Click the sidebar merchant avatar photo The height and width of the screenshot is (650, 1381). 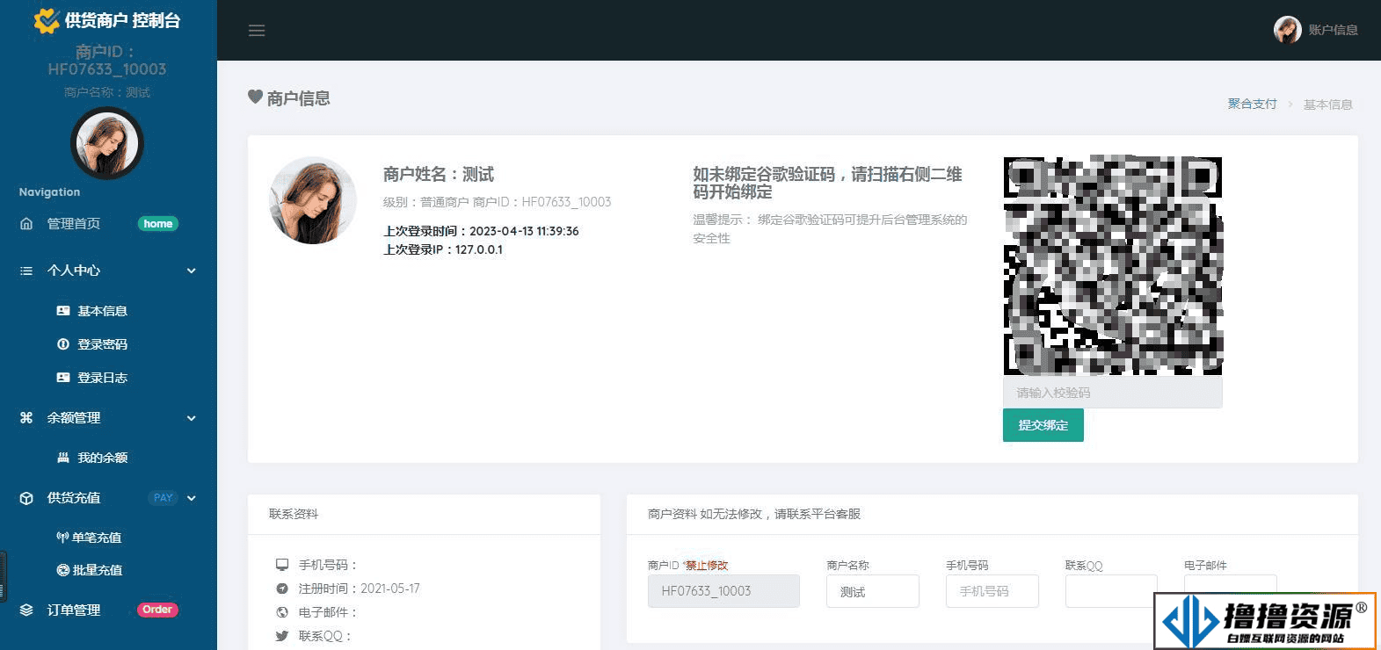click(107, 143)
